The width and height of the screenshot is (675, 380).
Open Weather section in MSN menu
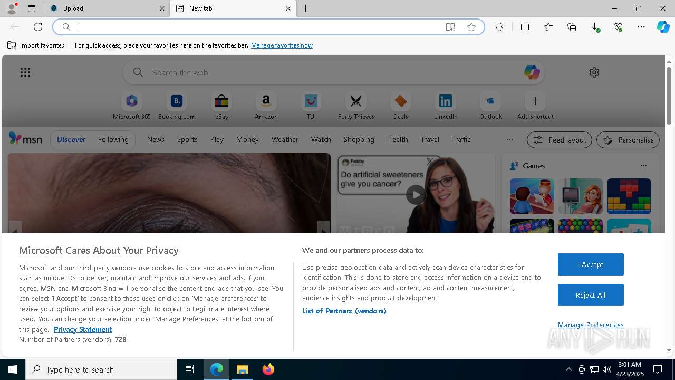tap(285, 140)
